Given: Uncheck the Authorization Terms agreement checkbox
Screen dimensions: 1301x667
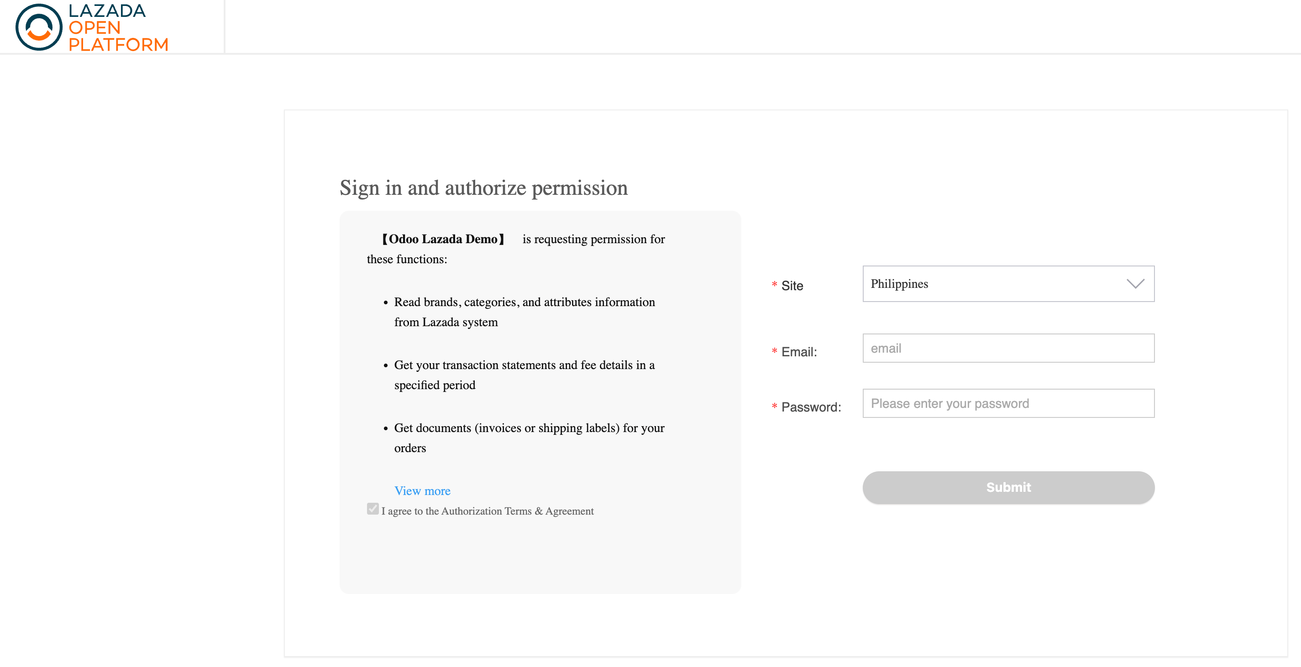Looking at the screenshot, I should [x=373, y=510].
